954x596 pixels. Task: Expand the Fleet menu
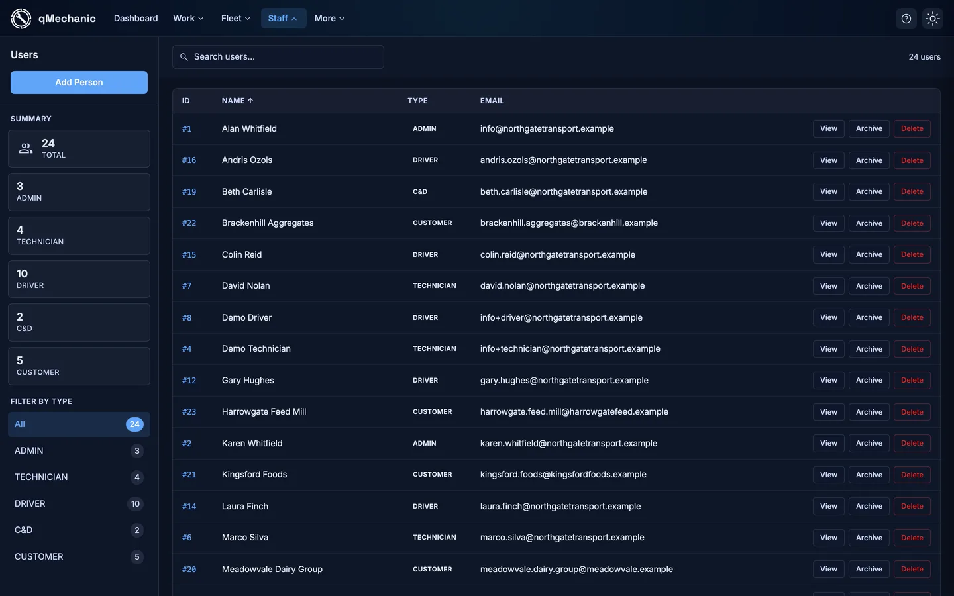pyautogui.click(x=236, y=19)
